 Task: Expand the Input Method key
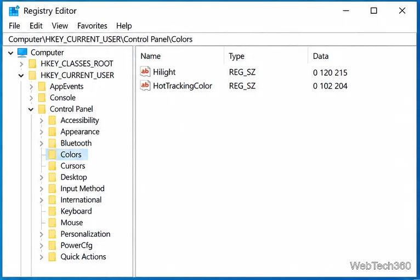click(x=42, y=189)
